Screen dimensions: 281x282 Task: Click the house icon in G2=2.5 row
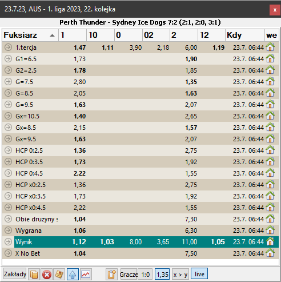(270, 70)
